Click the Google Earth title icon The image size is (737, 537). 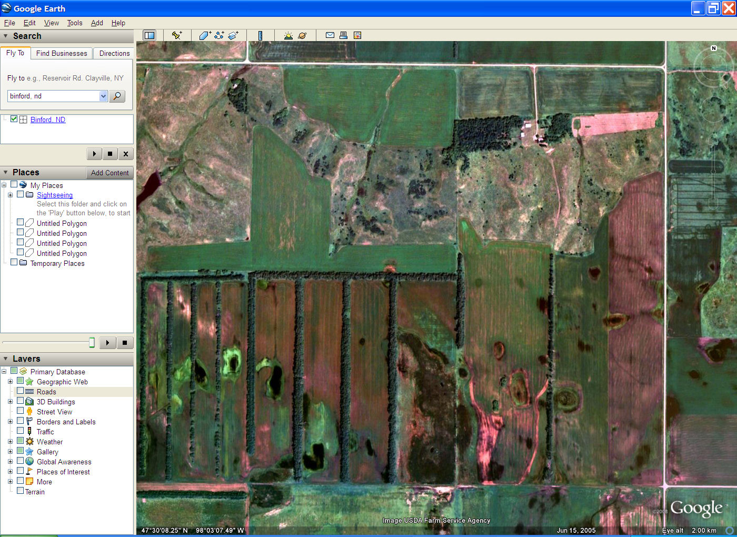[6, 8]
